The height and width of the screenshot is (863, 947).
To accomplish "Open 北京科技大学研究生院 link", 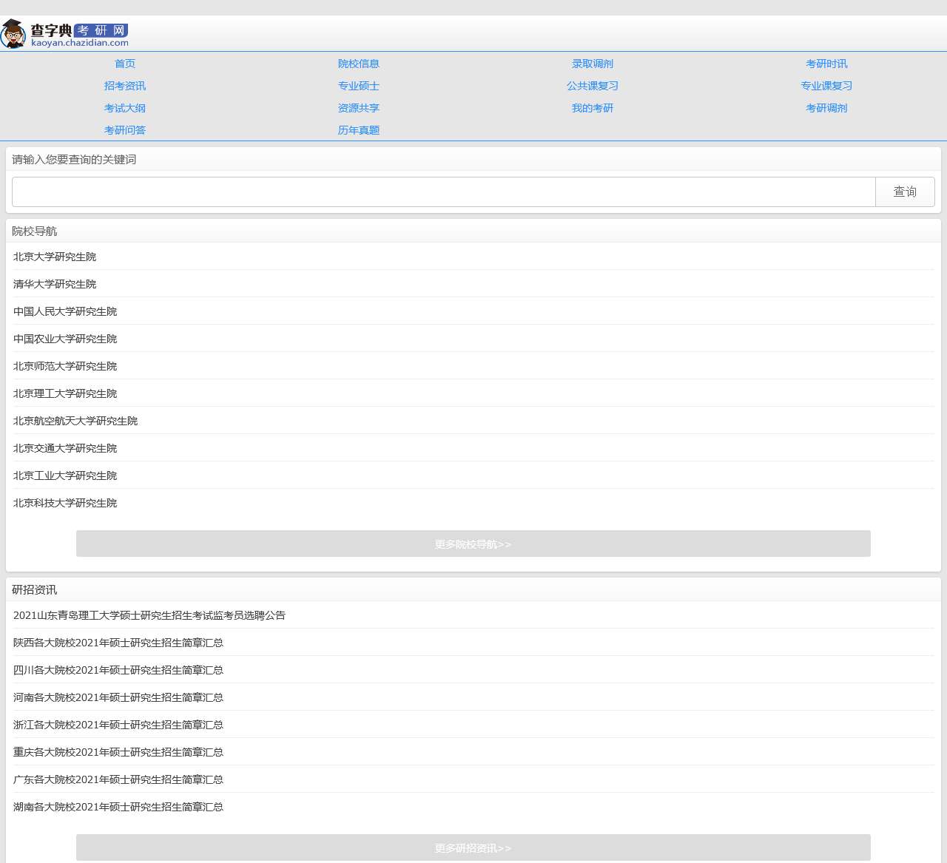I will (x=65, y=503).
